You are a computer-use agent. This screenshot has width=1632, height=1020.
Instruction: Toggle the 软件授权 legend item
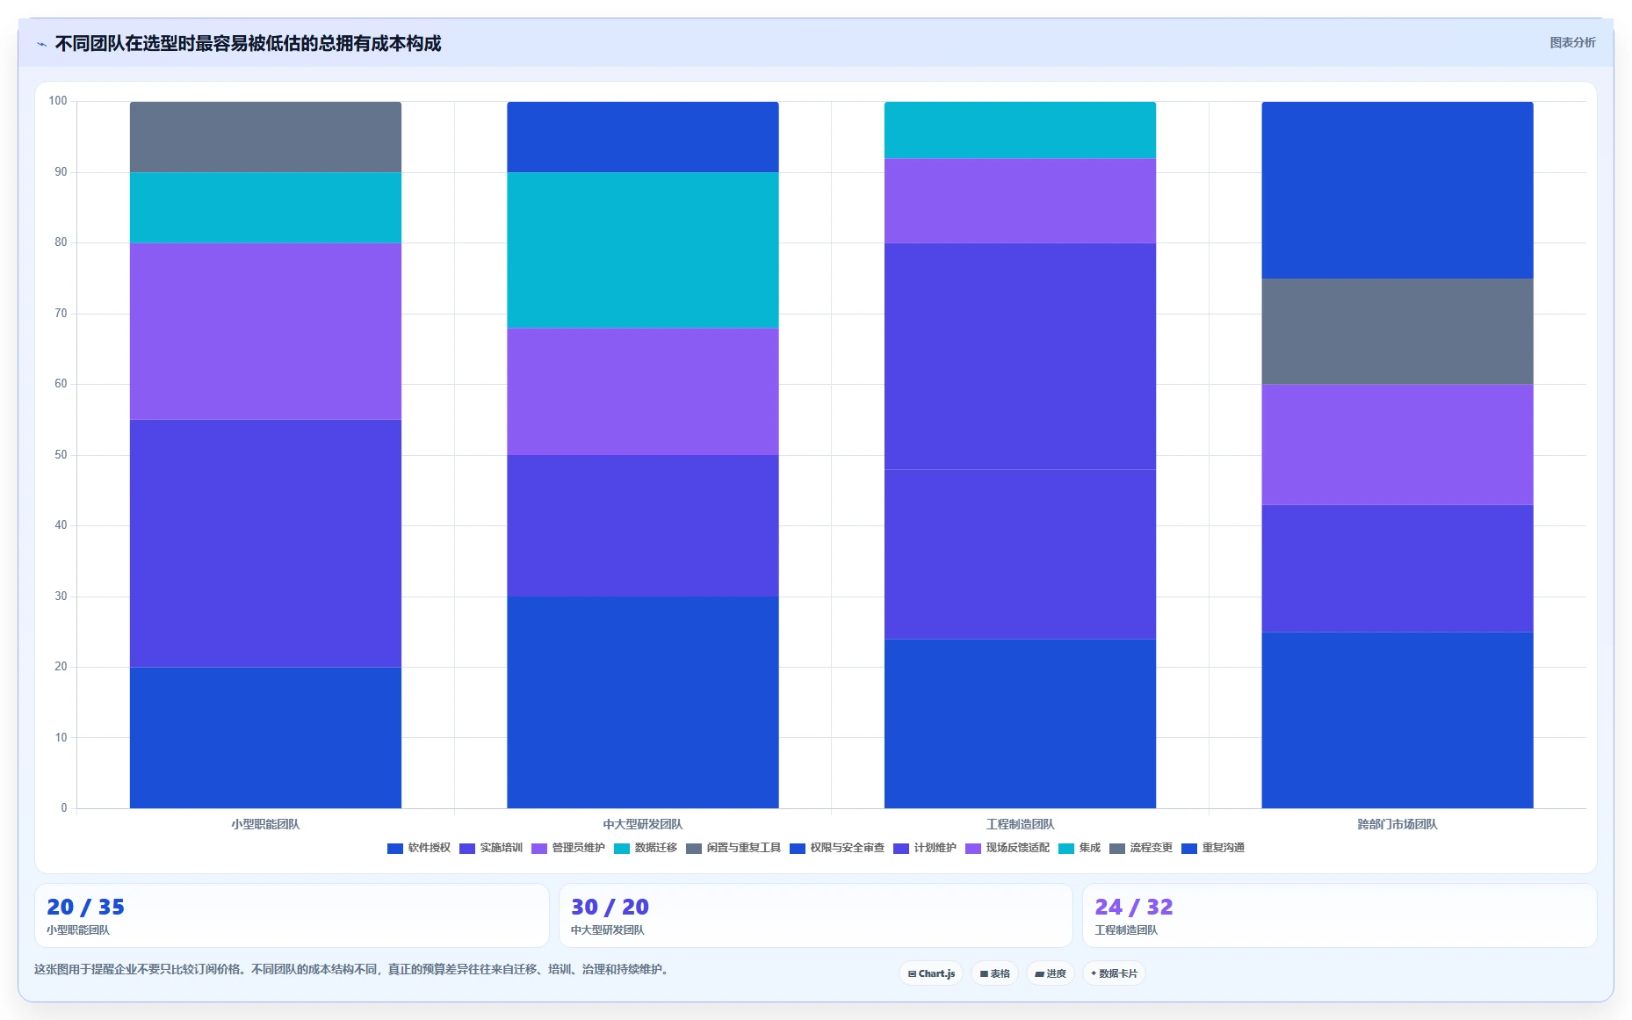click(418, 848)
